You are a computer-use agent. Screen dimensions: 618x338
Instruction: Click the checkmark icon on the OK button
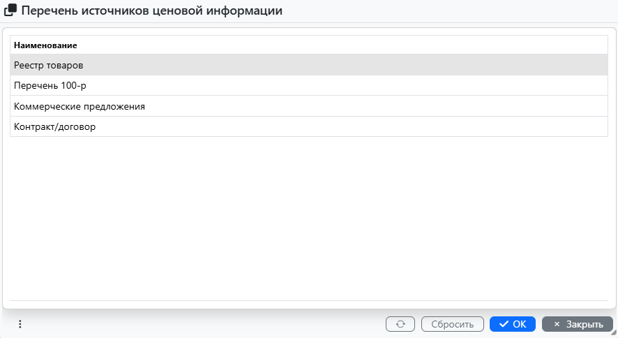pyautogui.click(x=504, y=324)
